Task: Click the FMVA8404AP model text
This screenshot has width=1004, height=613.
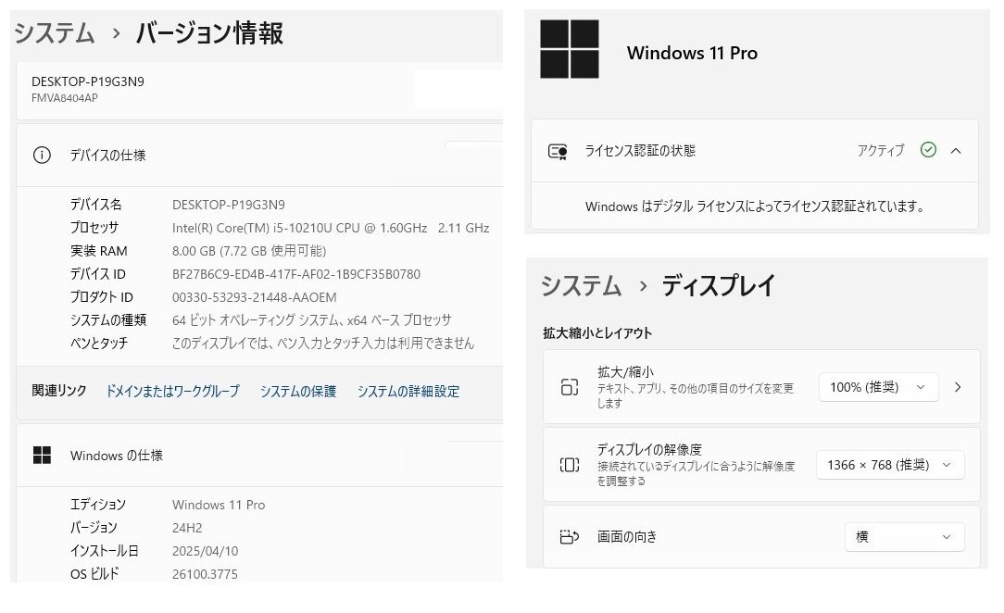Action: tap(65, 98)
